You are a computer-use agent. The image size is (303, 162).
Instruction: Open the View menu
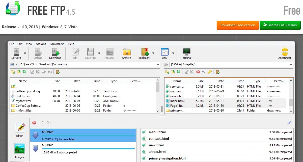29,44
